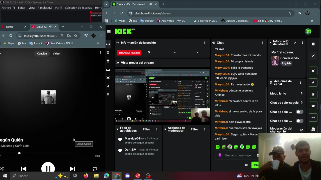Toggle repeat in YouTube Music player
The width and height of the screenshot is (321, 180).
95,169
